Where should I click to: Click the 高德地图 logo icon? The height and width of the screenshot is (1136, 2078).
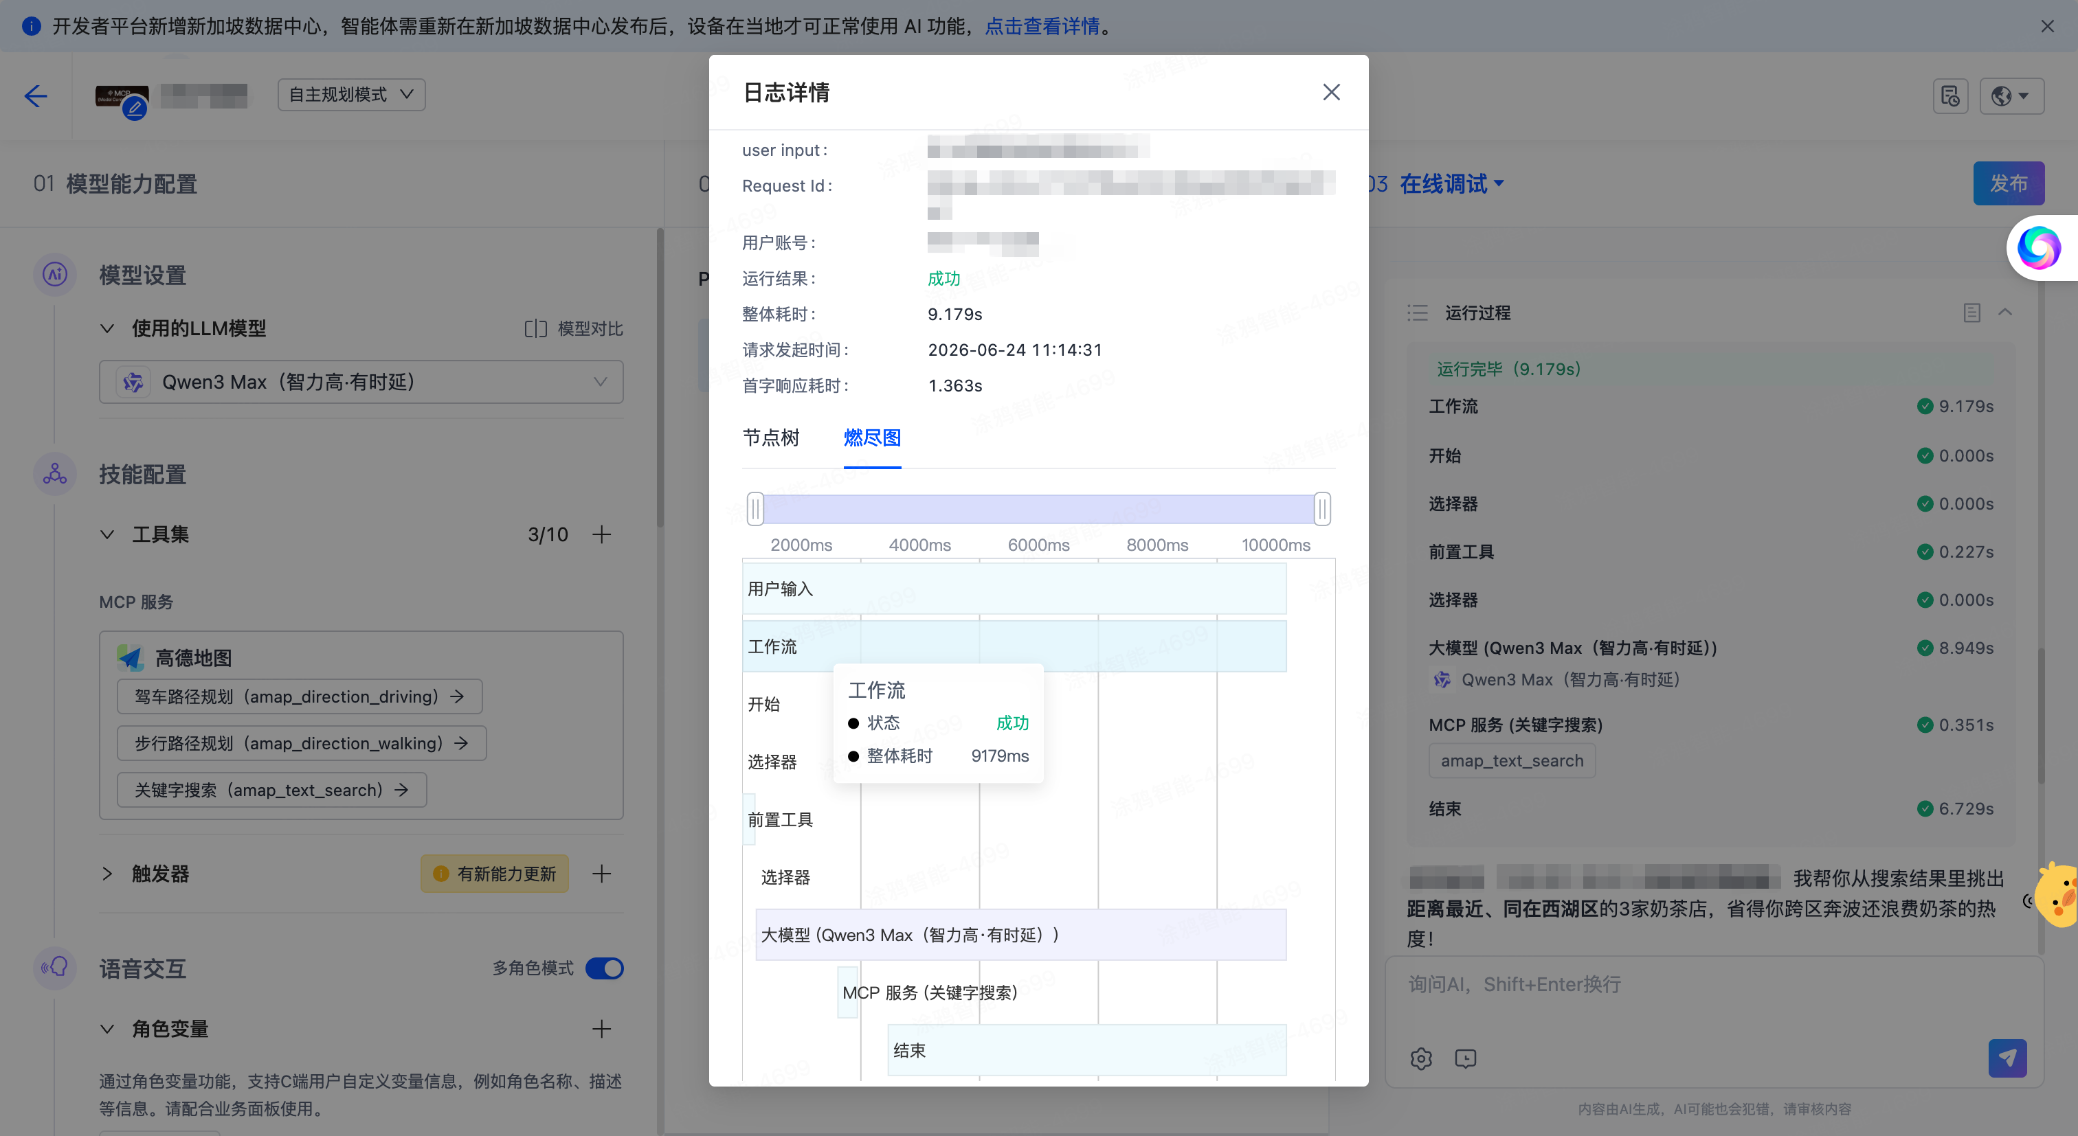coord(131,658)
